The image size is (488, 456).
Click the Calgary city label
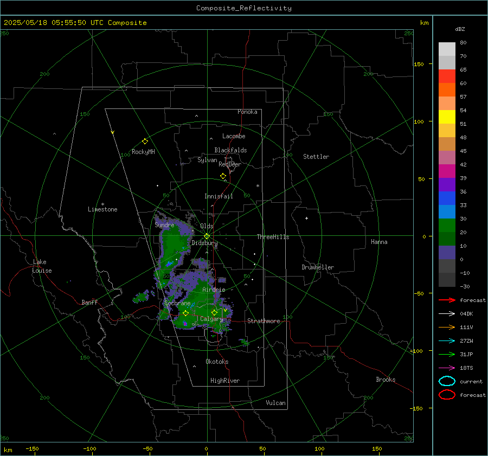(211, 319)
